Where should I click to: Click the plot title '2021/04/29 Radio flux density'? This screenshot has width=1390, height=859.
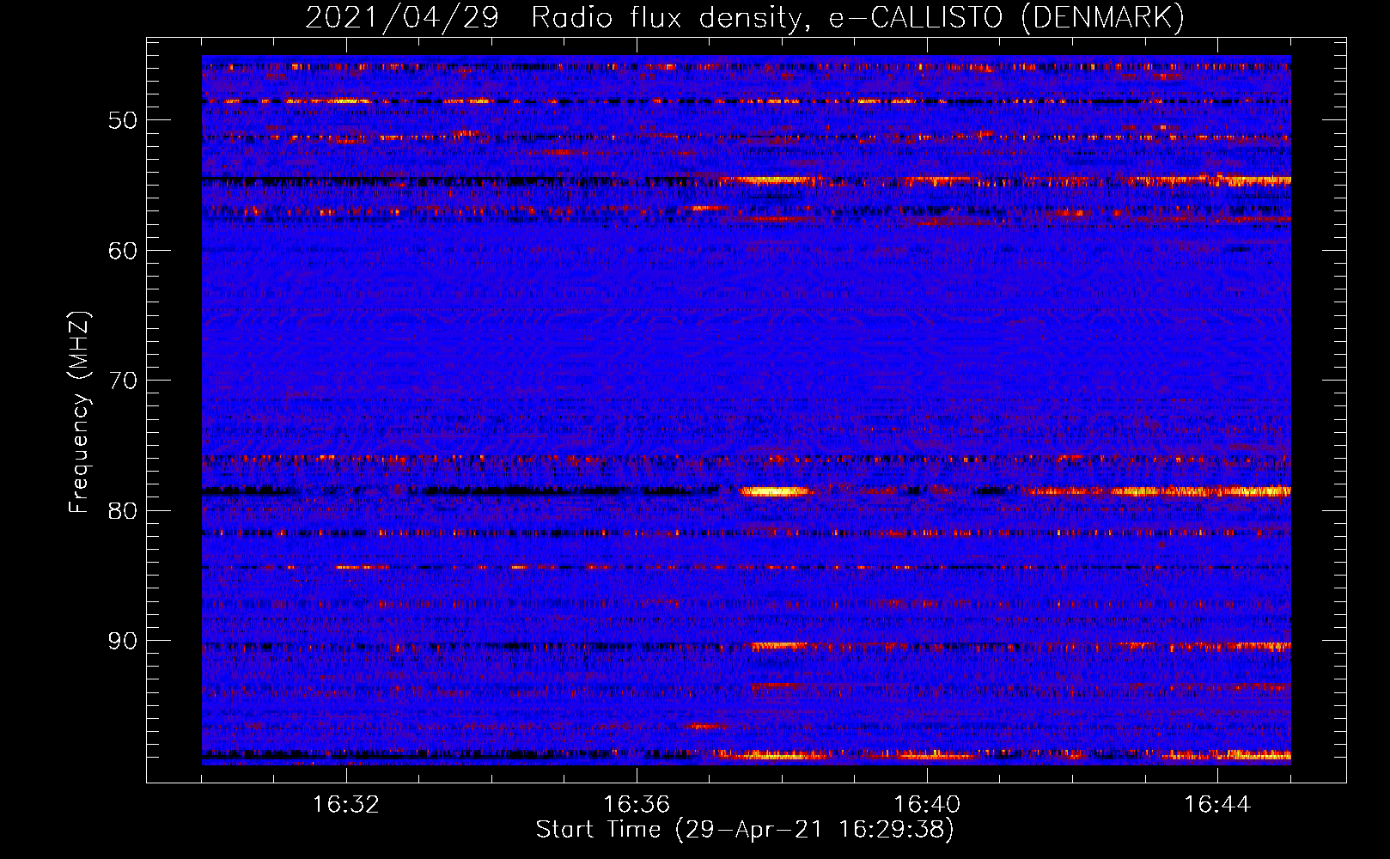[745, 17]
